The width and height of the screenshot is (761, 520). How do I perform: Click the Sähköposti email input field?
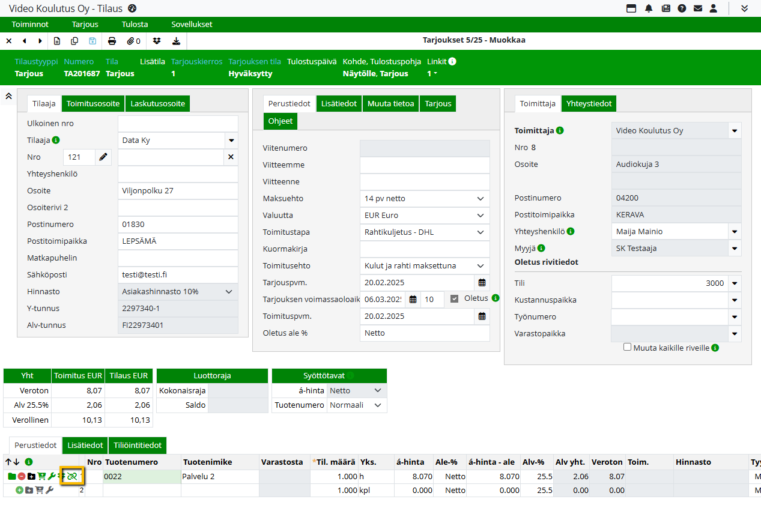point(178,274)
